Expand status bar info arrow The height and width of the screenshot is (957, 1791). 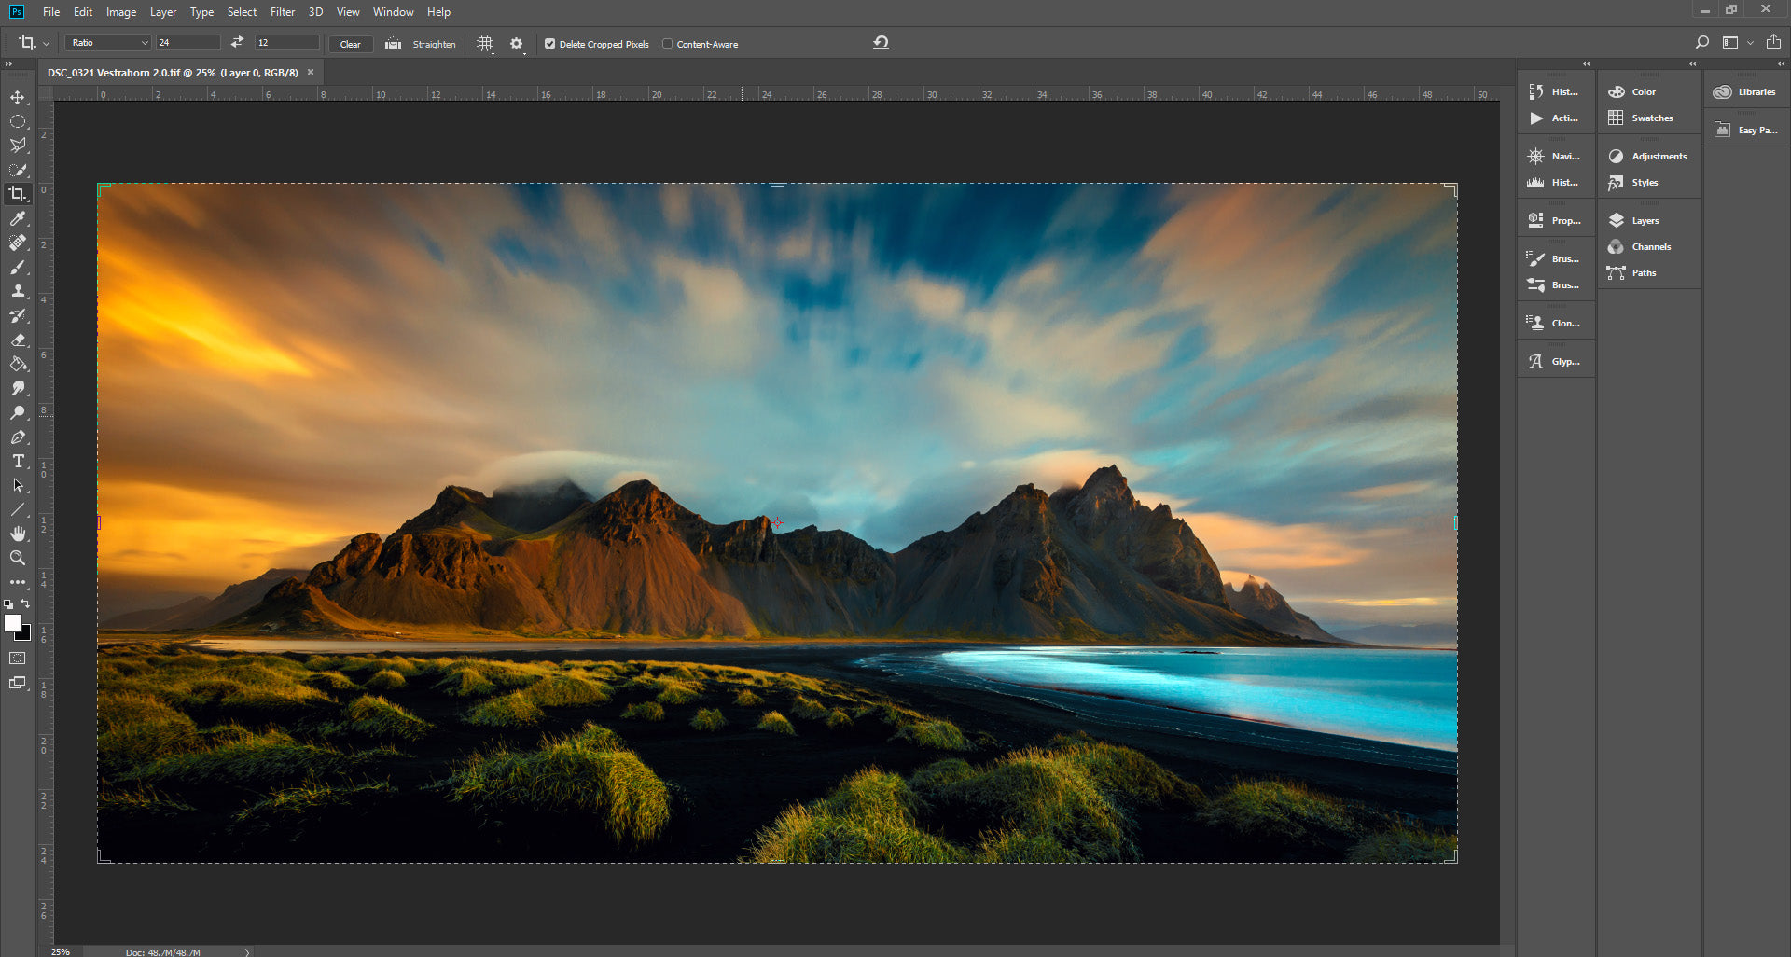click(x=247, y=952)
